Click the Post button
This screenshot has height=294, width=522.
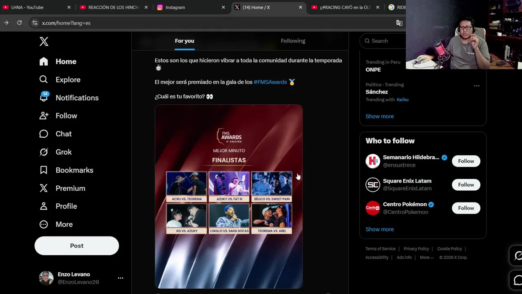click(77, 246)
